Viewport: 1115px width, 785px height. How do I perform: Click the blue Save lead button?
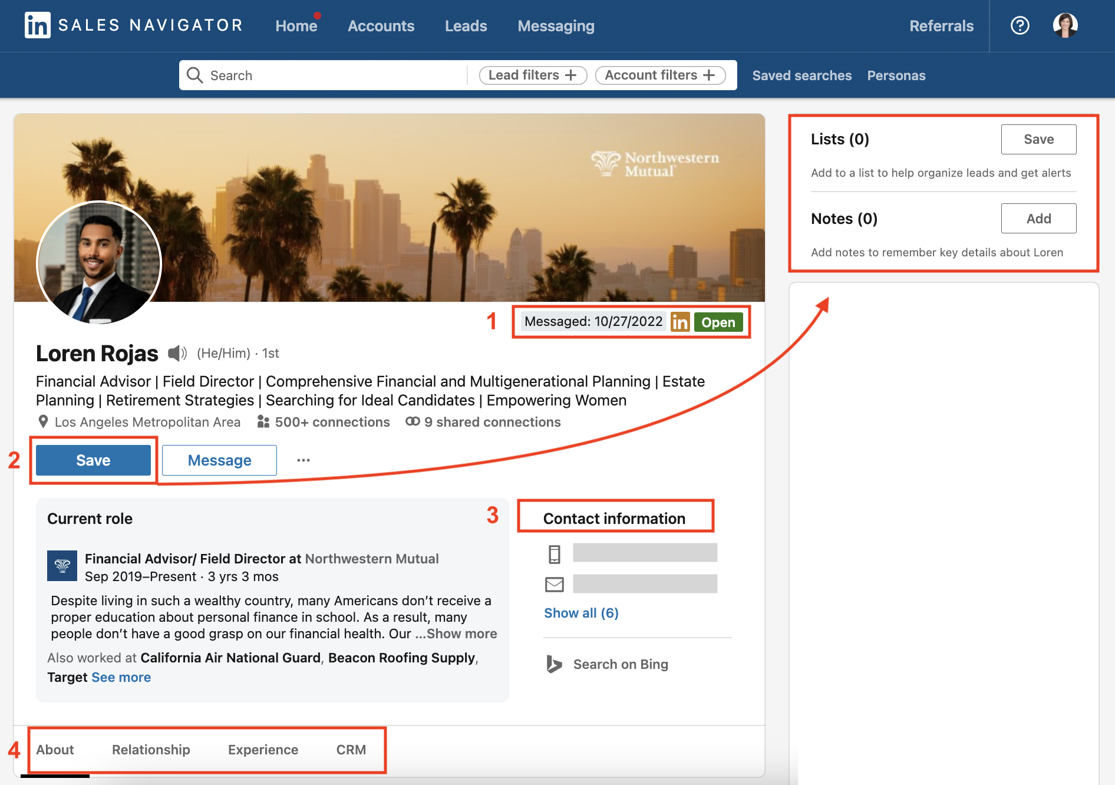pyautogui.click(x=93, y=460)
